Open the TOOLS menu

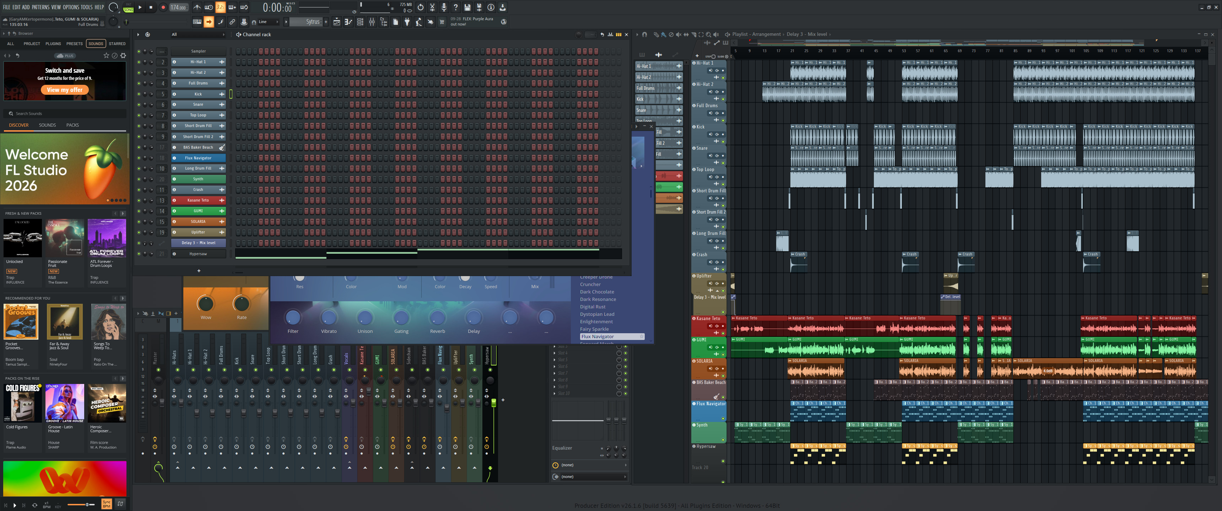click(86, 7)
